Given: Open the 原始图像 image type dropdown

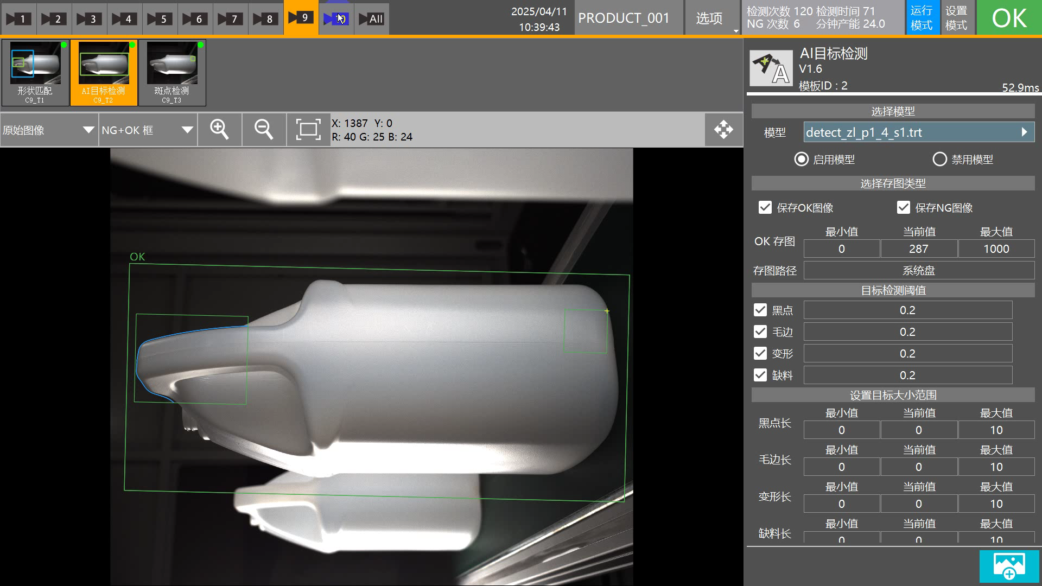Looking at the screenshot, I should [49, 130].
